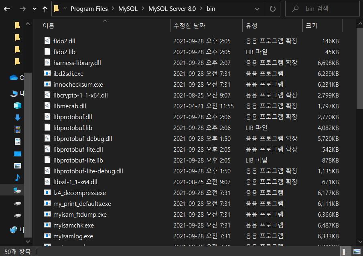The width and height of the screenshot is (363, 256).
Task: Select libmecab.dll file icon
Action: [x=47, y=106]
